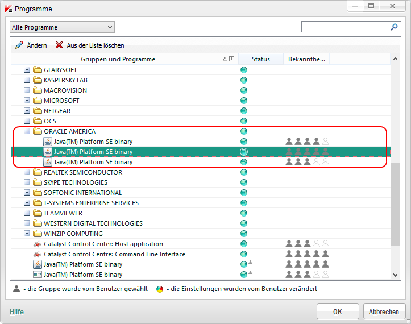Click the scrollbar down arrow

(395, 275)
